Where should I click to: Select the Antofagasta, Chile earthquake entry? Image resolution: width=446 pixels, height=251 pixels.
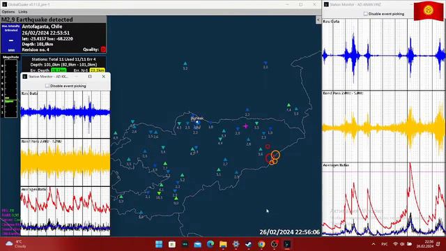tap(54, 38)
